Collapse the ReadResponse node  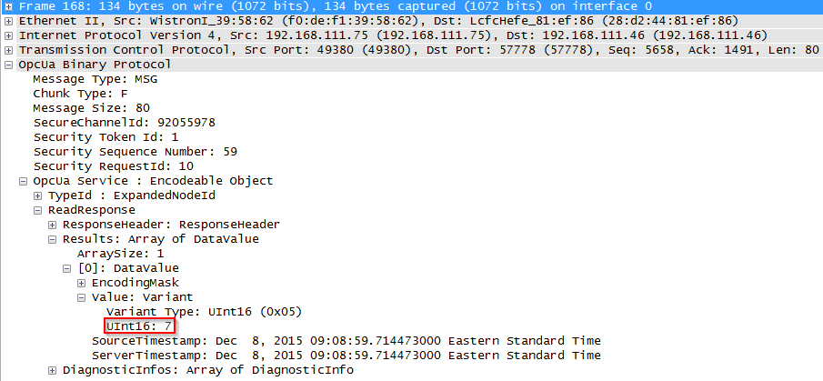(37, 210)
